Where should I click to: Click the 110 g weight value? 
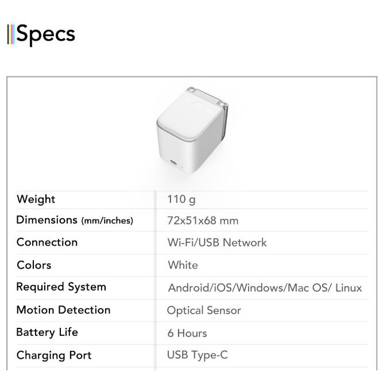pyautogui.click(x=181, y=200)
